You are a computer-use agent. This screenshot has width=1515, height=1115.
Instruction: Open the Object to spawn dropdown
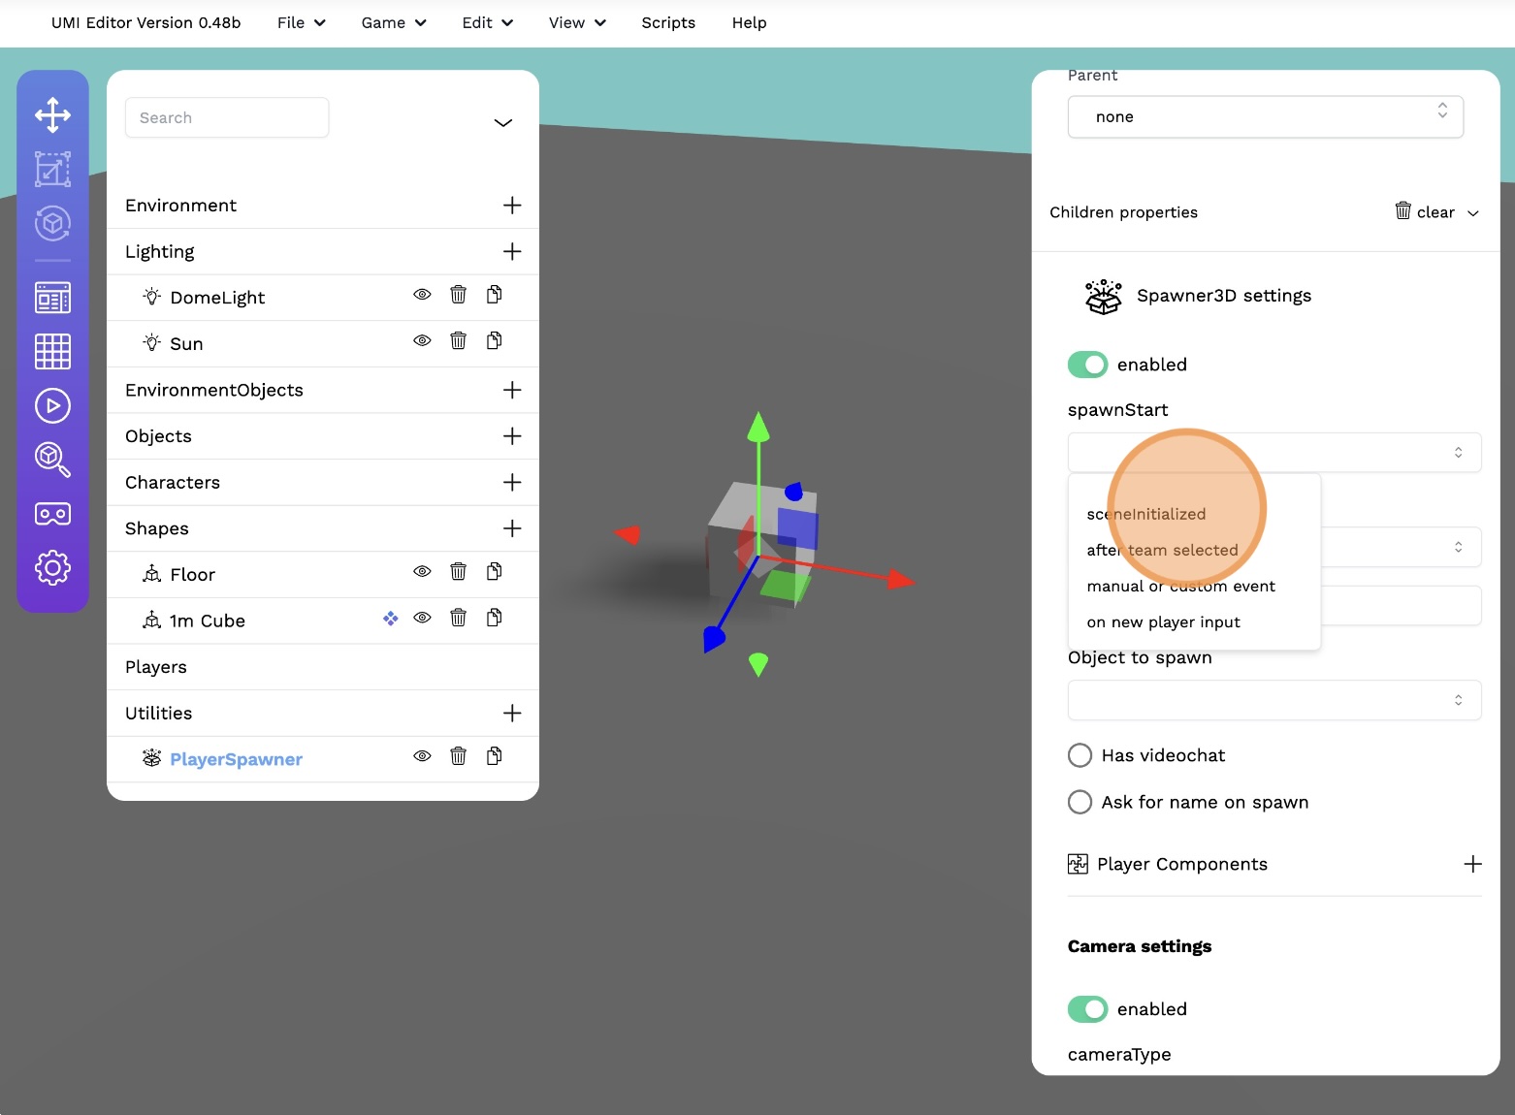1273,700
